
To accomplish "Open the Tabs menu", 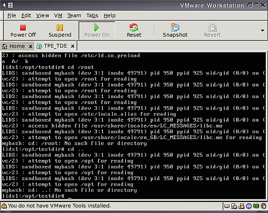I will pyautogui.click(x=92, y=15).
